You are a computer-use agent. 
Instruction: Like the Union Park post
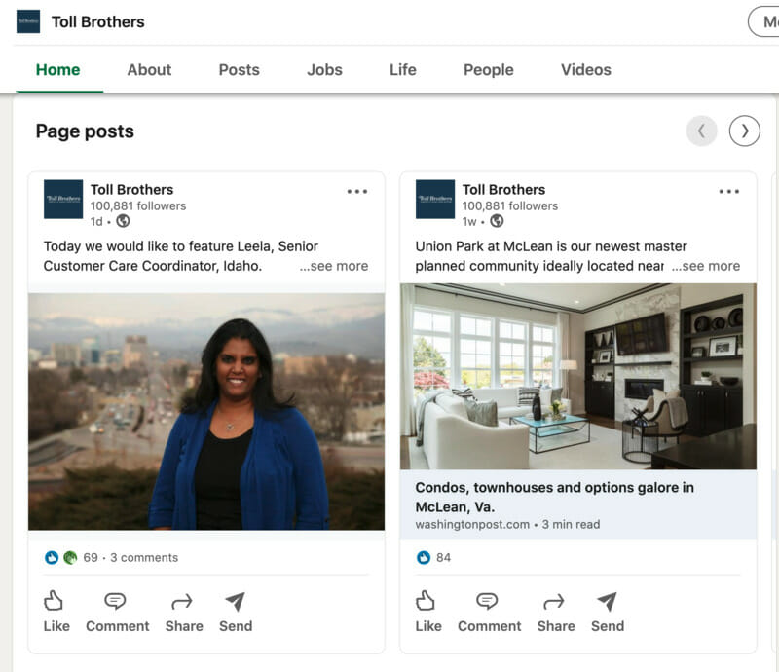pyautogui.click(x=428, y=612)
